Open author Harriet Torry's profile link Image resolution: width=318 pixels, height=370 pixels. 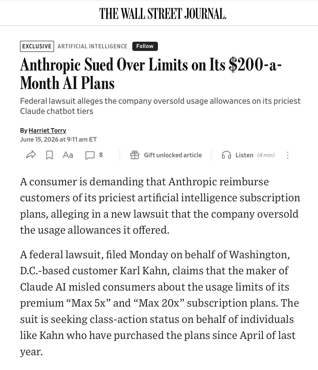[47, 131]
